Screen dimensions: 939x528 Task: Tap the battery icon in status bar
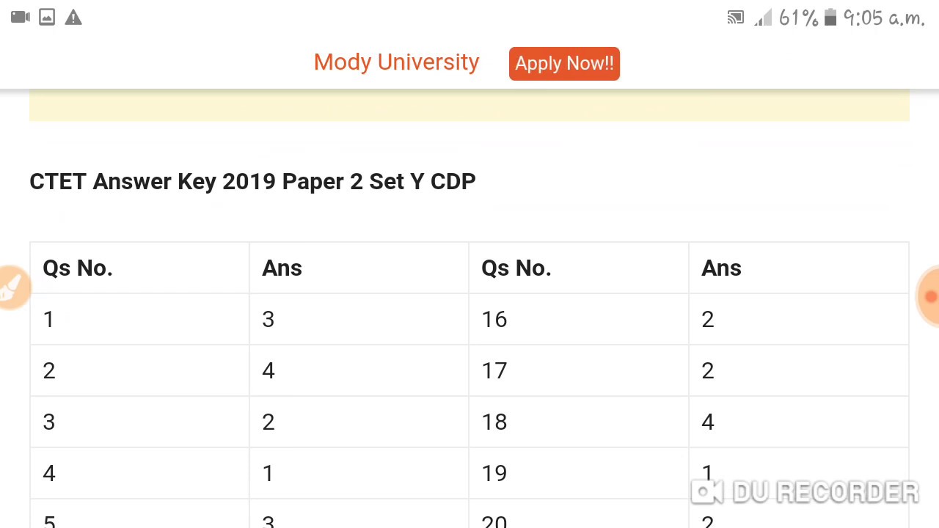(x=830, y=18)
